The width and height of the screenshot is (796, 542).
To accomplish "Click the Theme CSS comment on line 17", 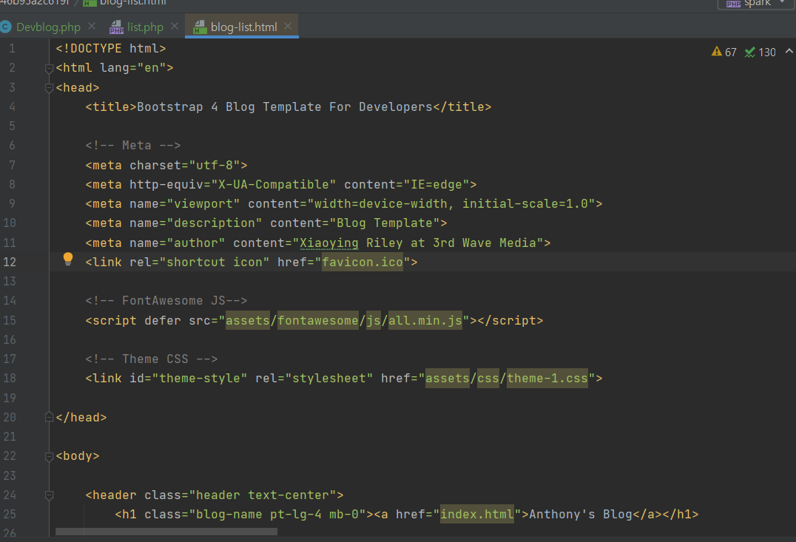I will coord(152,359).
